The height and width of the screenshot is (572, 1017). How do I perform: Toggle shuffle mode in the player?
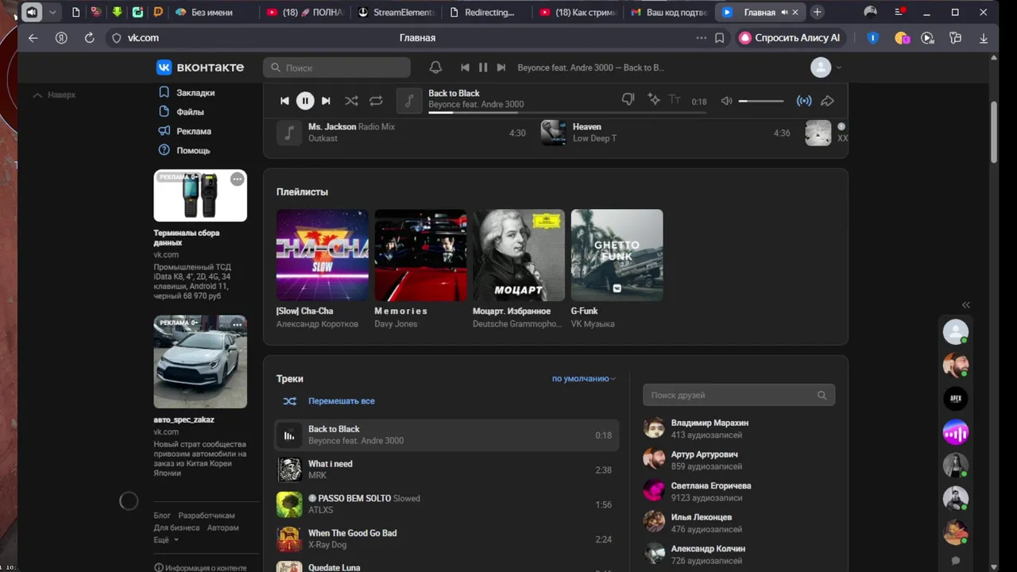click(x=351, y=101)
